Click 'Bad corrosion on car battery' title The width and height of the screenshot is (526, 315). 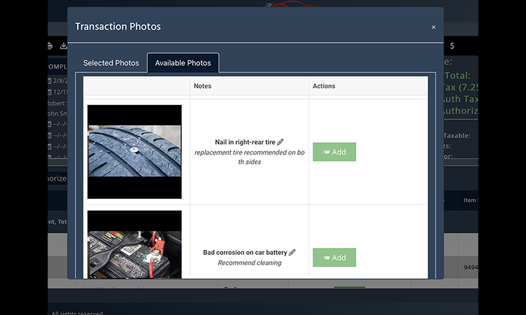pos(245,253)
